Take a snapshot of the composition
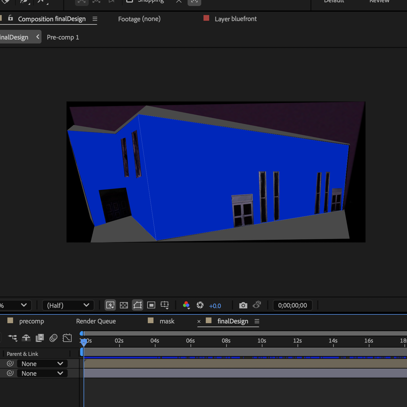Screen dimensions: 407x407 pos(243,305)
